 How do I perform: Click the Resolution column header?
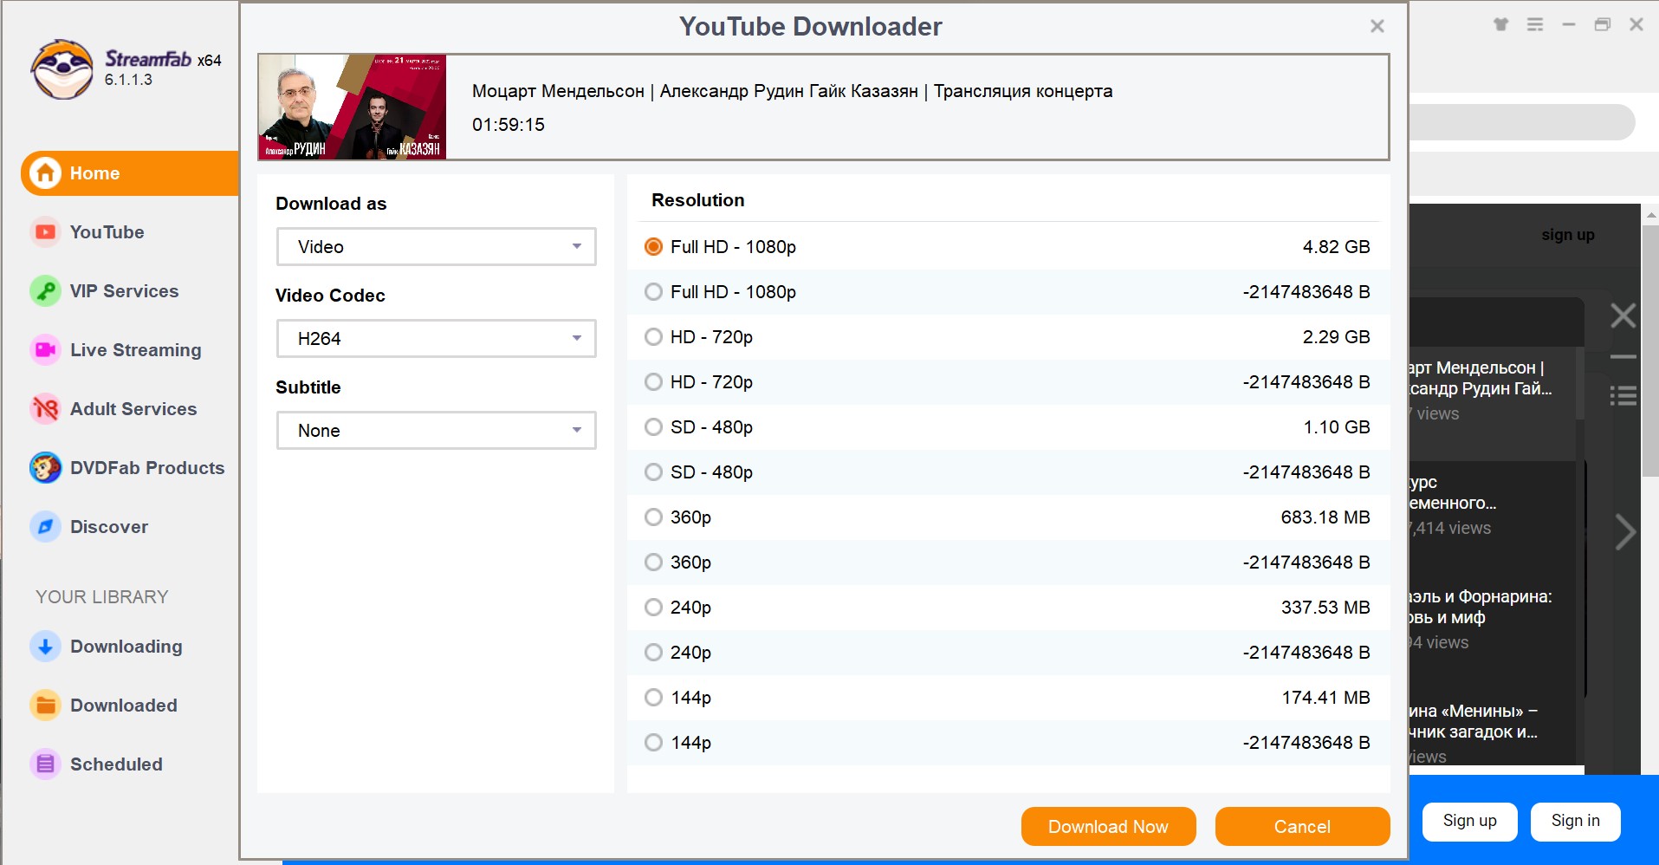coord(698,200)
